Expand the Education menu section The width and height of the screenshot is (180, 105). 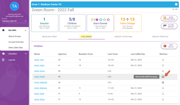click(x=26, y=54)
